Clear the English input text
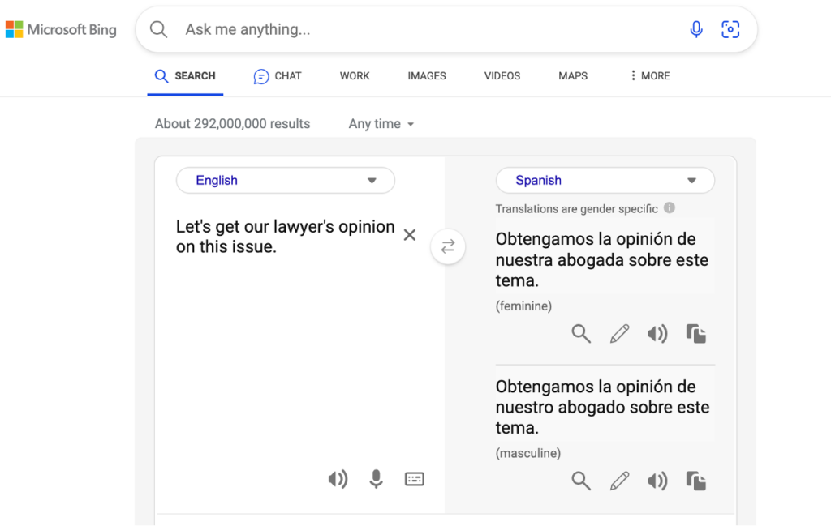Viewport: 831px width, 526px height. click(410, 234)
